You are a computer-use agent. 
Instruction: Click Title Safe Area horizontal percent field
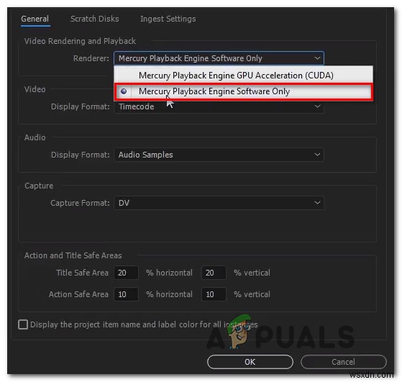point(126,273)
